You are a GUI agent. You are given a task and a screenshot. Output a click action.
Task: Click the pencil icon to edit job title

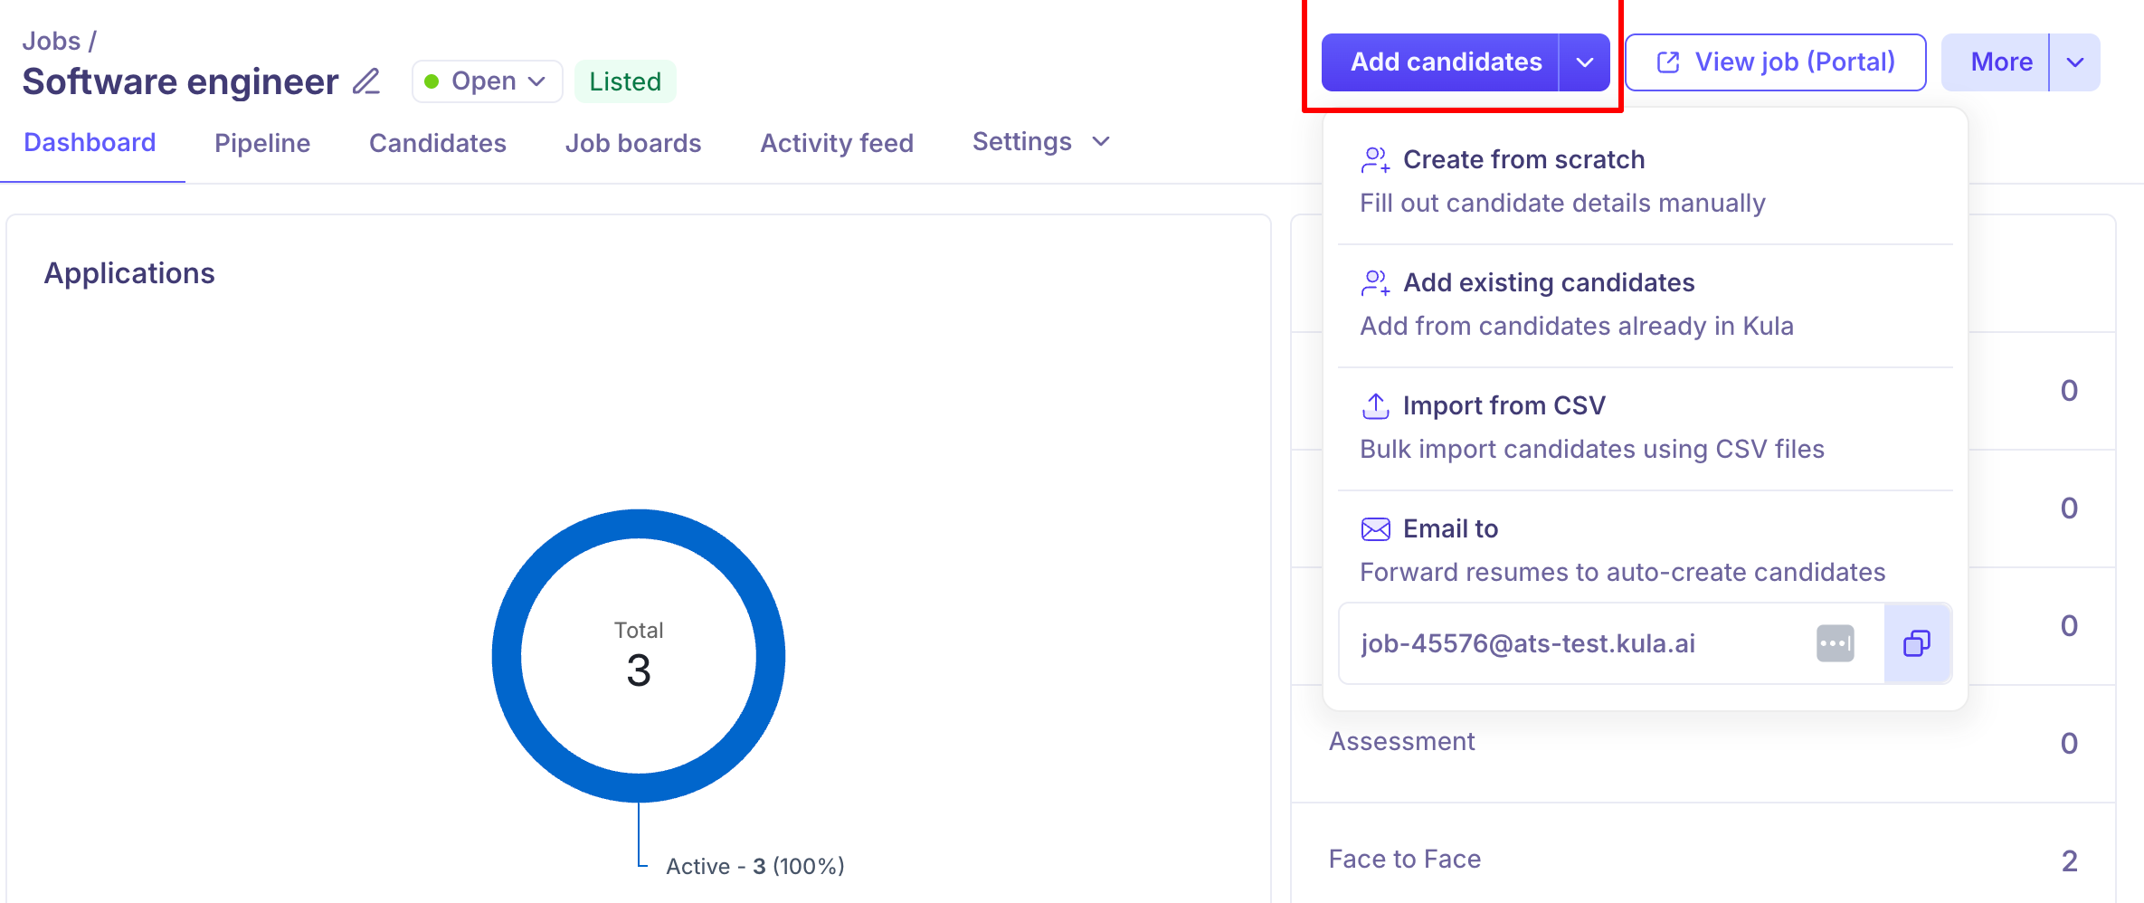pyautogui.click(x=366, y=81)
